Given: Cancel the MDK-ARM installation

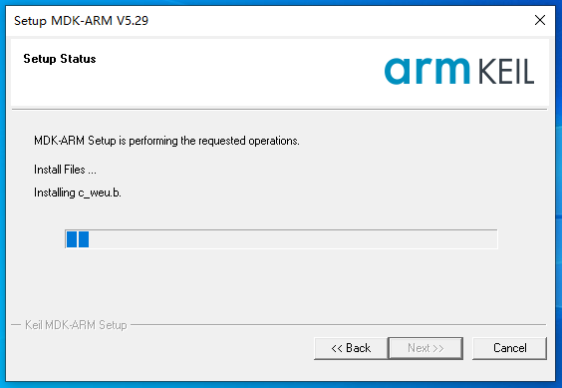Looking at the screenshot, I should [x=509, y=348].
